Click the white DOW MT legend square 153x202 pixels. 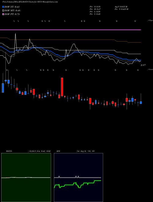coord(3,11)
